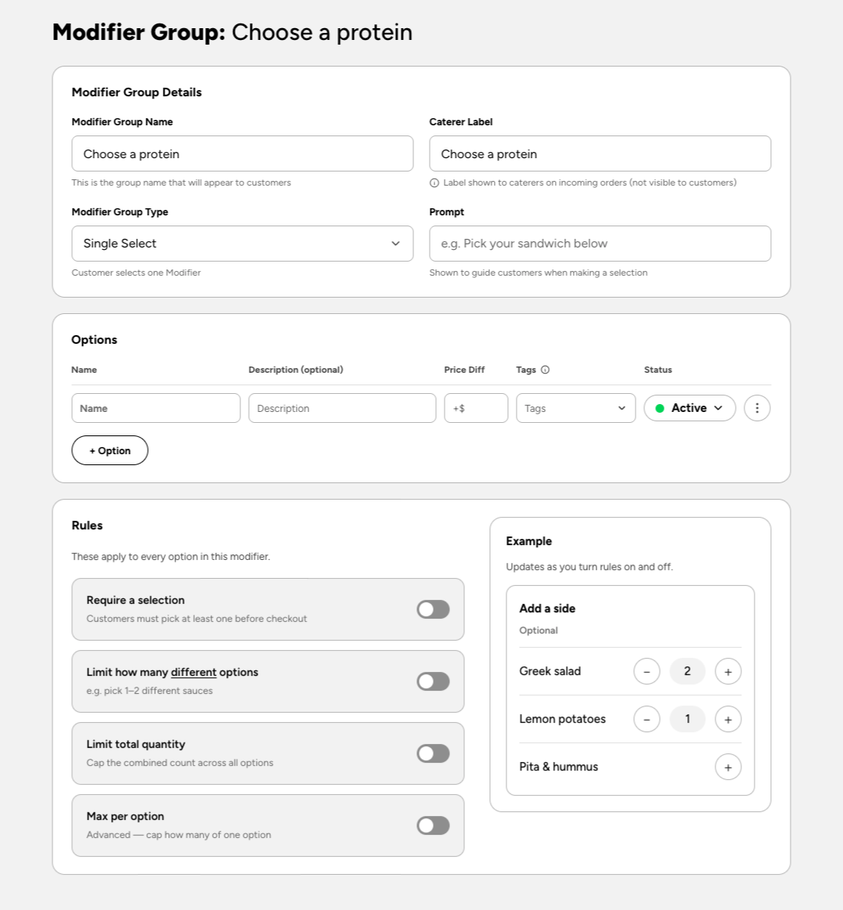Open the Modifier Group Type dropdown
The image size is (843, 910).
(x=243, y=244)
